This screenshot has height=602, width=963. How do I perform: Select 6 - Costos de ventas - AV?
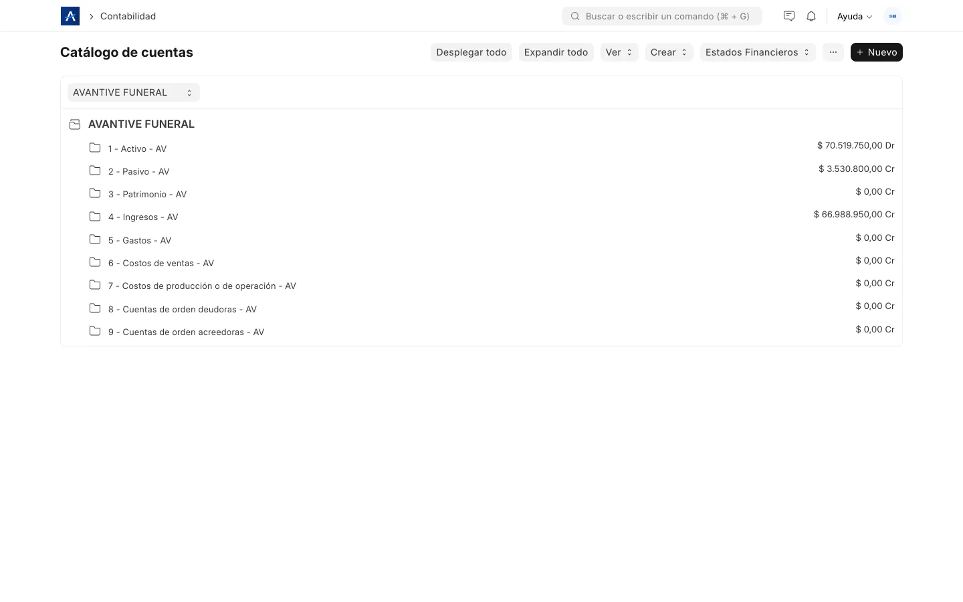tap(161, 263)
